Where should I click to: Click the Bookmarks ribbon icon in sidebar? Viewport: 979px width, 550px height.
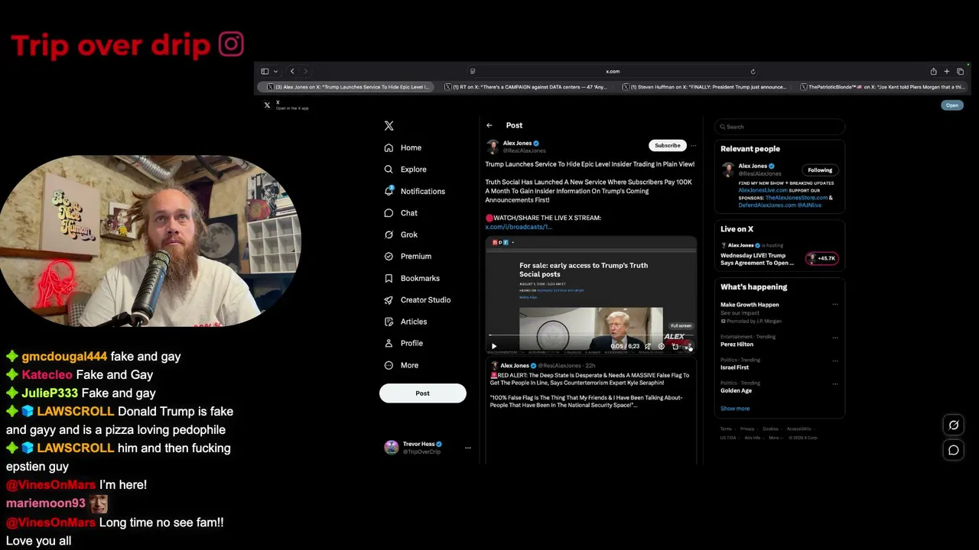(389, 278)
